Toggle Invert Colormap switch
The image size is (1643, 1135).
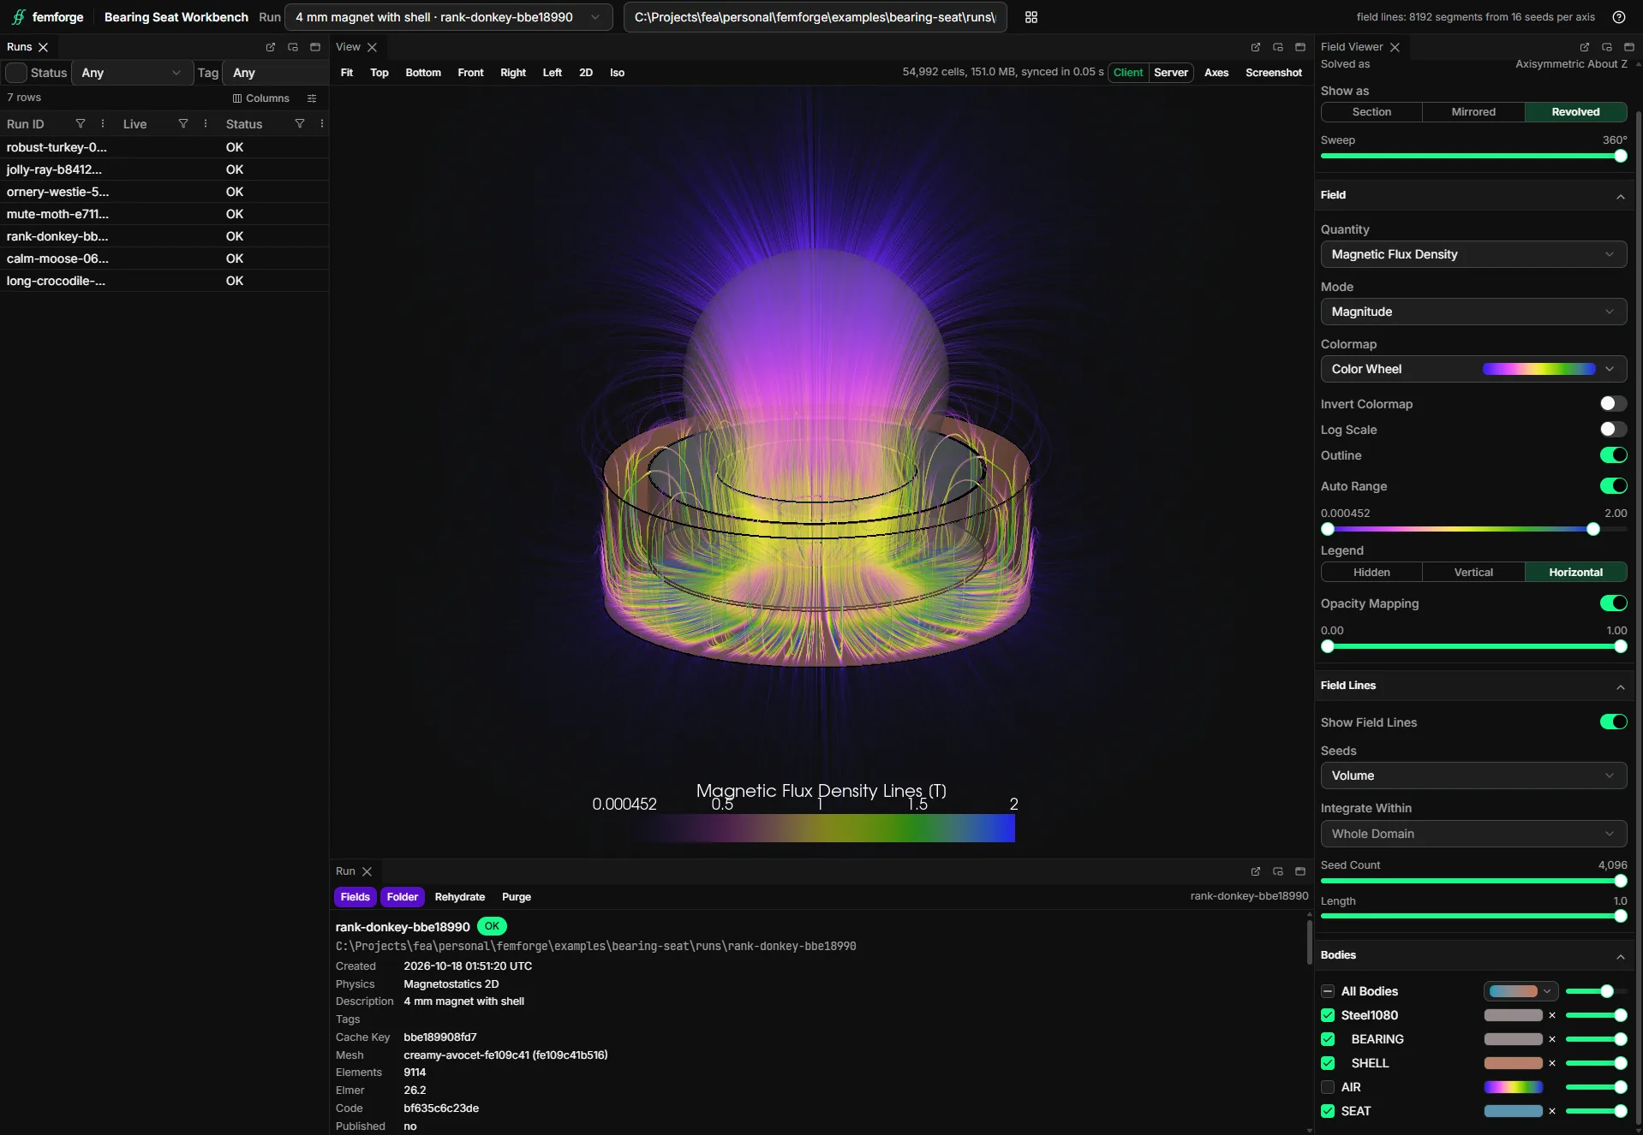(x=1613, y=403)
